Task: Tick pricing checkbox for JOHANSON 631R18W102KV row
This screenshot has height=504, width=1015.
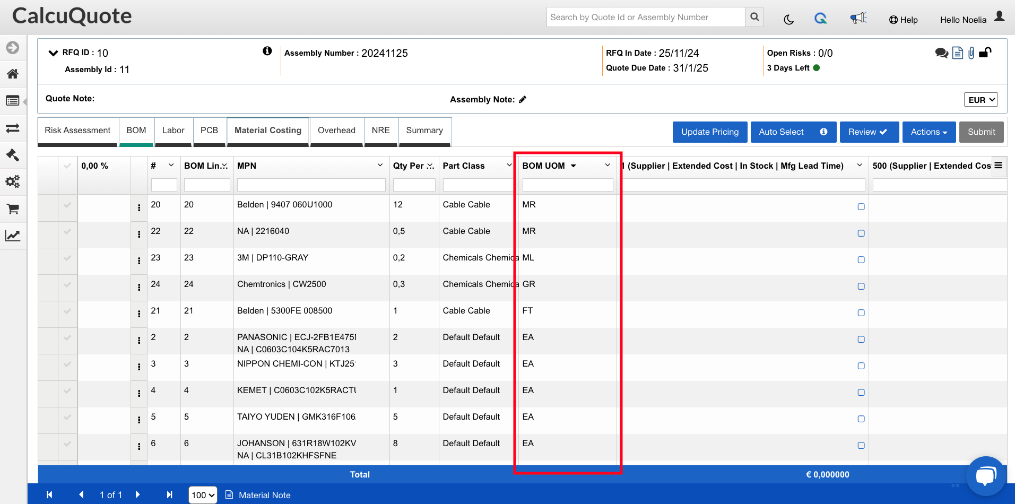Action: [x=861, y=446]
